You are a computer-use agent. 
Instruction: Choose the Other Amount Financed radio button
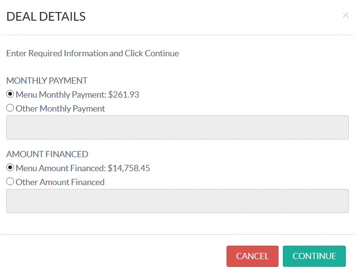pos(10,181)
